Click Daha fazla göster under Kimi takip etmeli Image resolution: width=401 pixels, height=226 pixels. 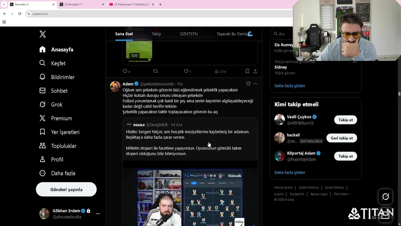tap(290, 172)
